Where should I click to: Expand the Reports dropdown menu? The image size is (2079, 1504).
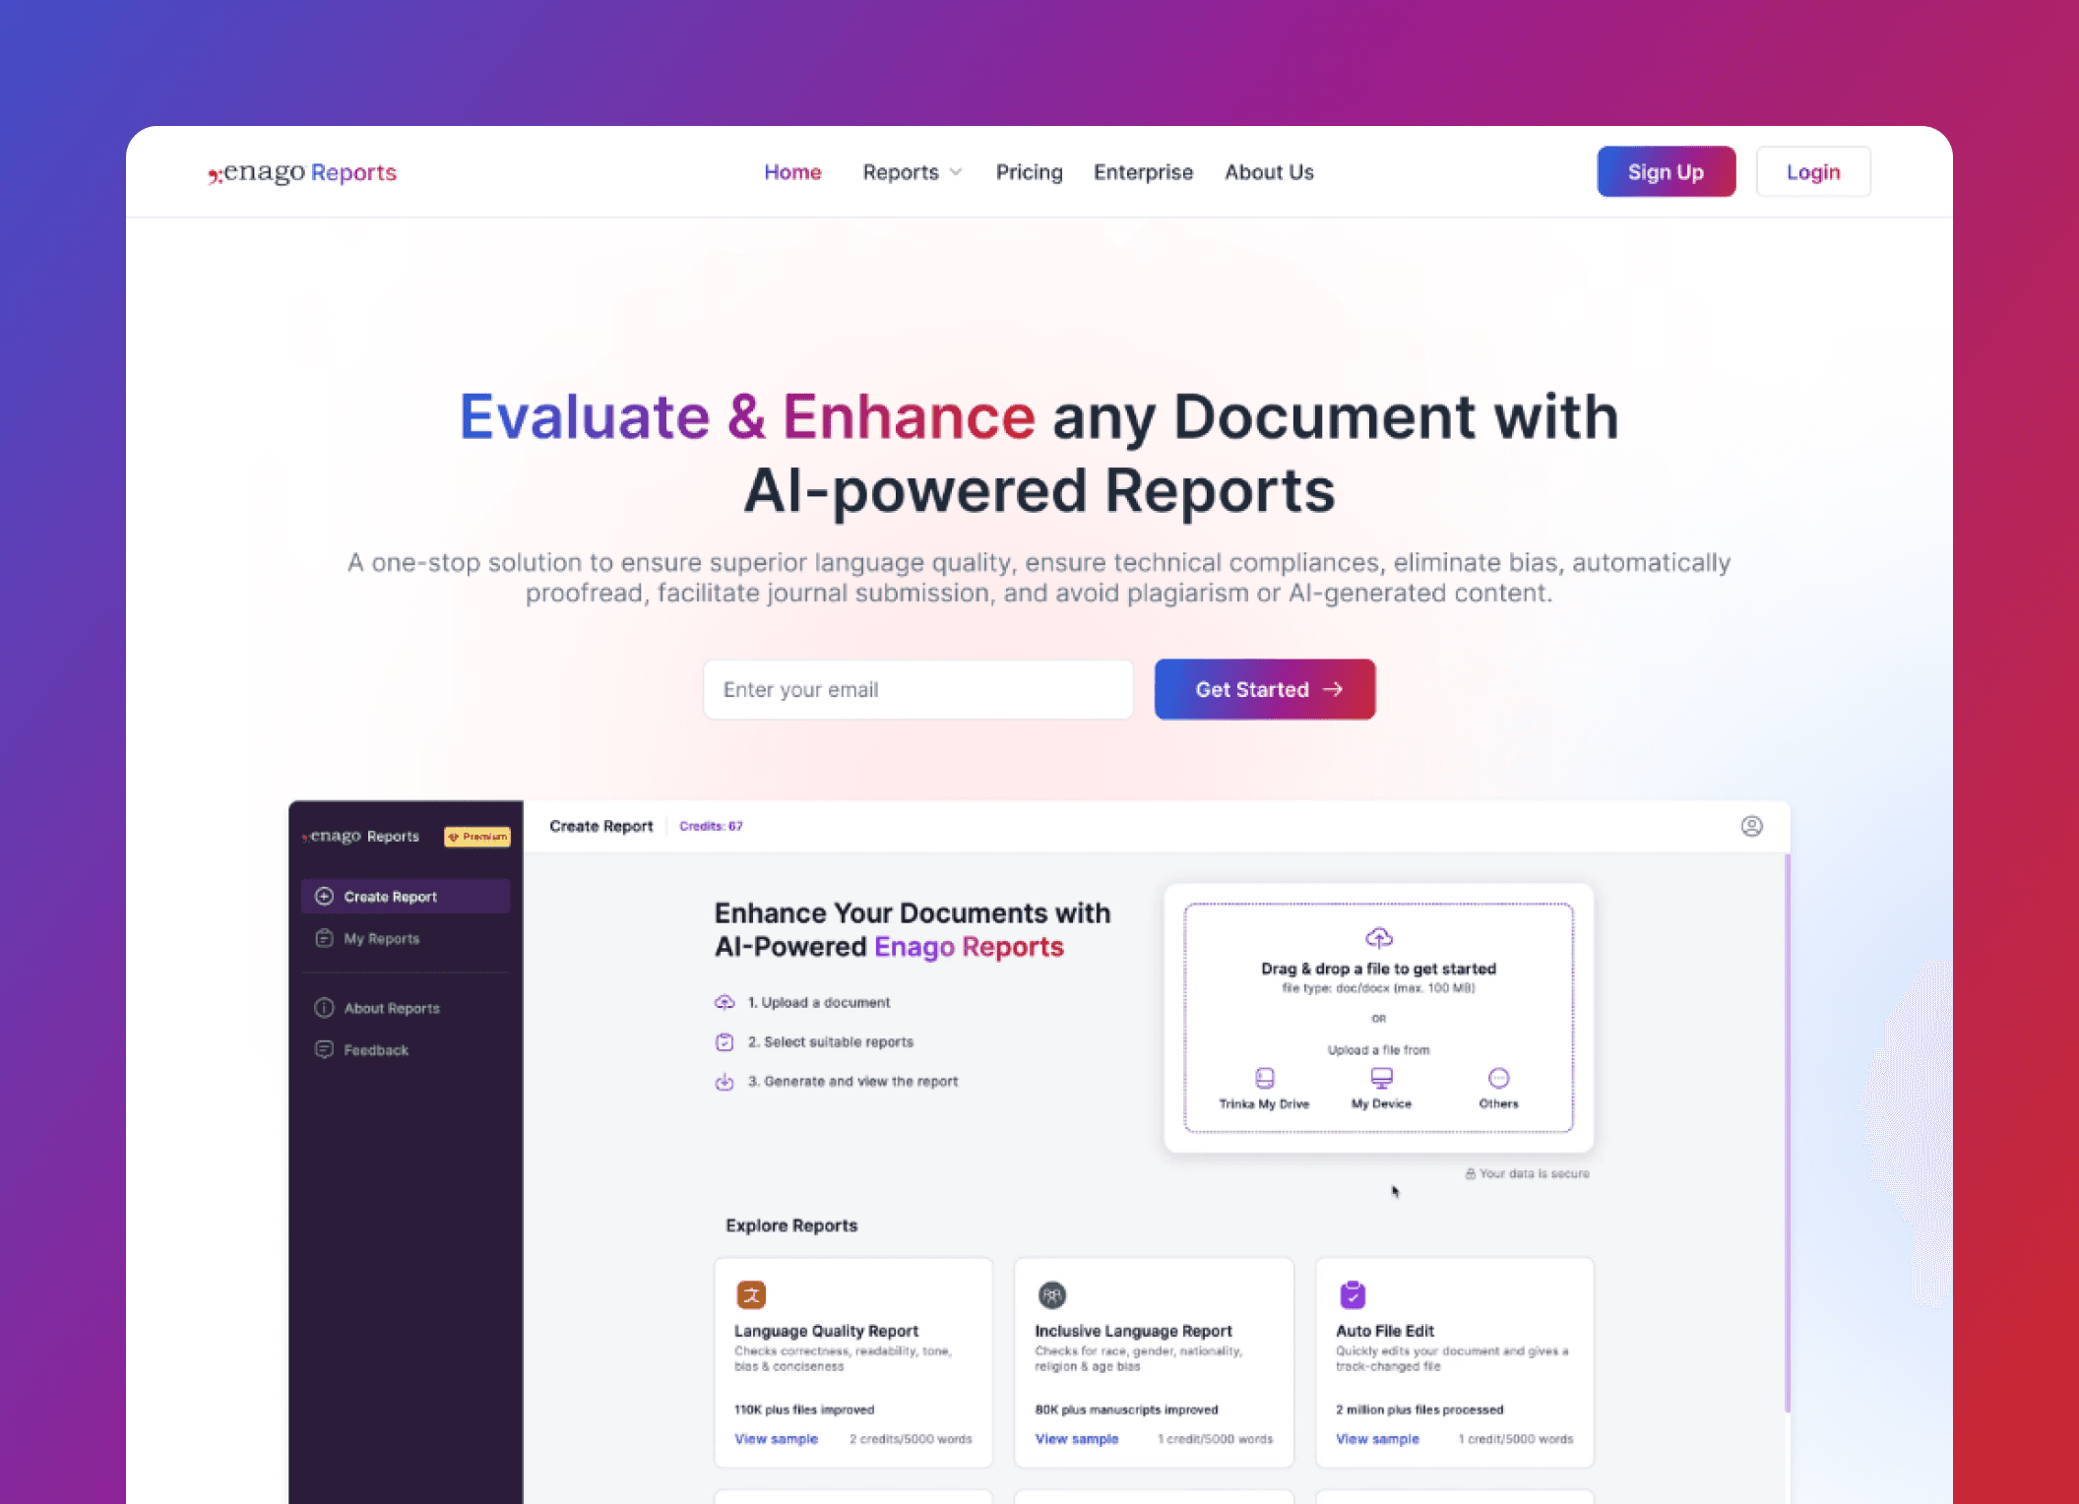tap(912, 172)
